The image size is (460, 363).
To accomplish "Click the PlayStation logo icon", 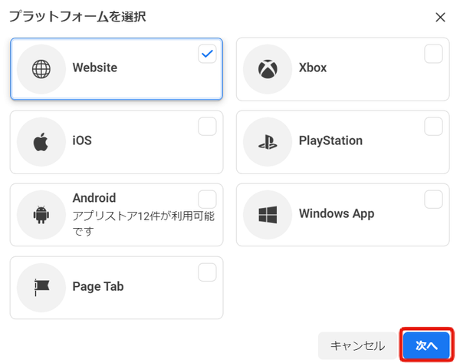I will [268, 142].
